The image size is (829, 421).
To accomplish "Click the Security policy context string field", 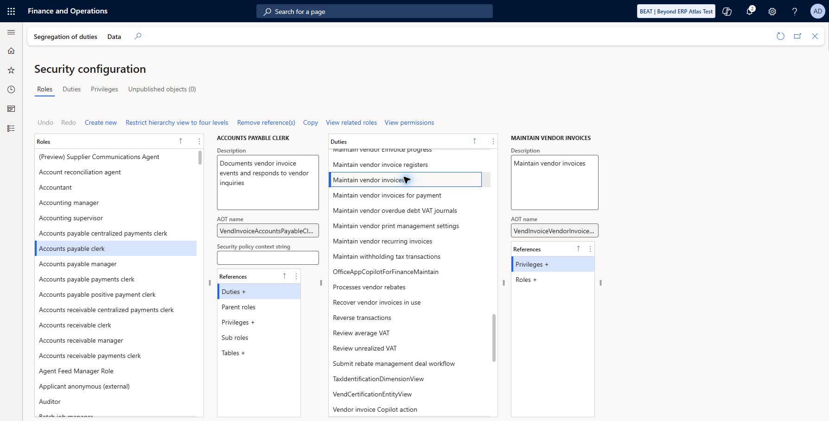I will coord(268,258).
